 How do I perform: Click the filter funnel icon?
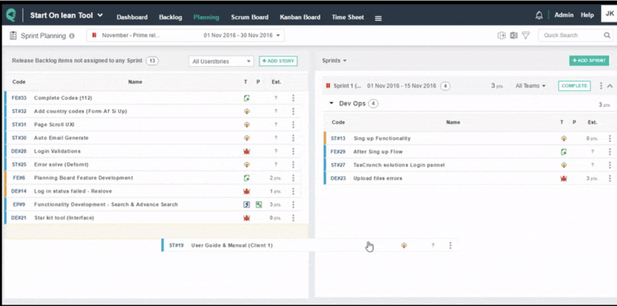(x=526, y=35)
